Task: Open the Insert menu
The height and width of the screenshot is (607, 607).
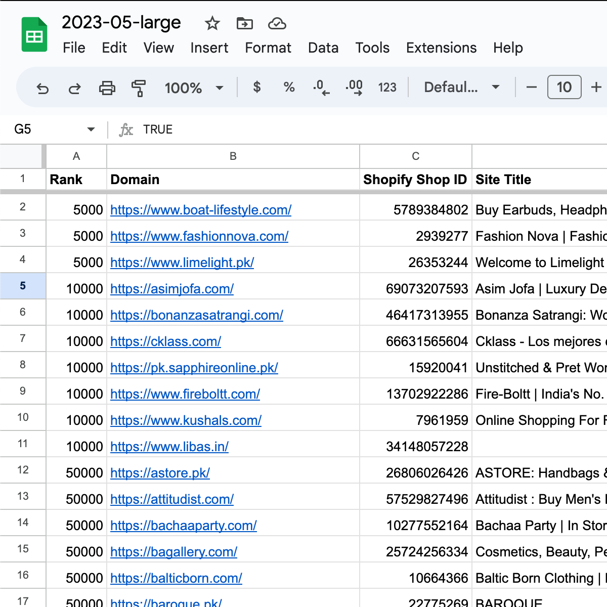Action: 209,48
